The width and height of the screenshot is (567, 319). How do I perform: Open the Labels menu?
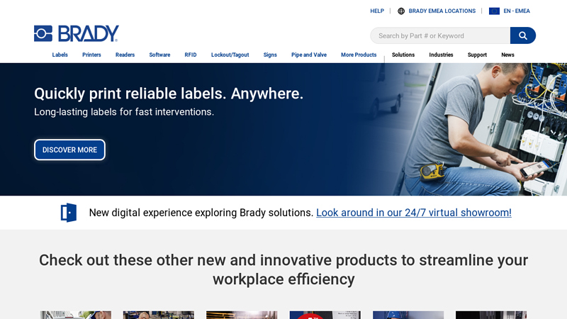click(60, 55)
